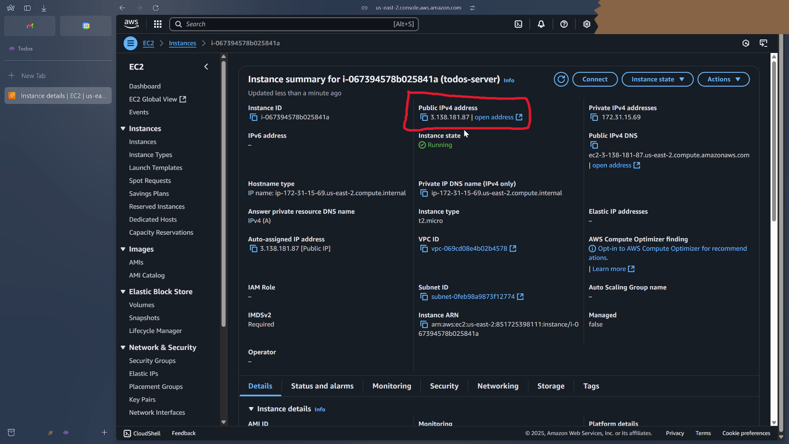Open the notifications bell

coord(541,24)
